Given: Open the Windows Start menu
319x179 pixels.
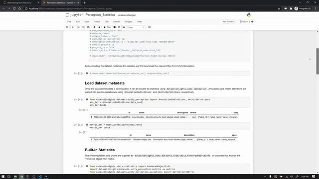Looking at the screenshot, I should pyautogui.click(x=3, y=177).
